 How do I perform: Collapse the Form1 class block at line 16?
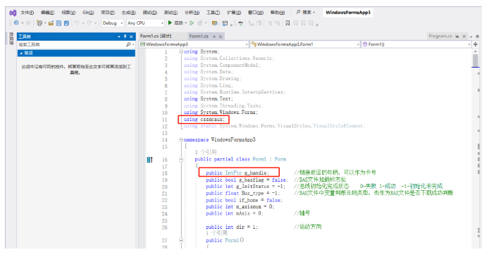[181, 160]
